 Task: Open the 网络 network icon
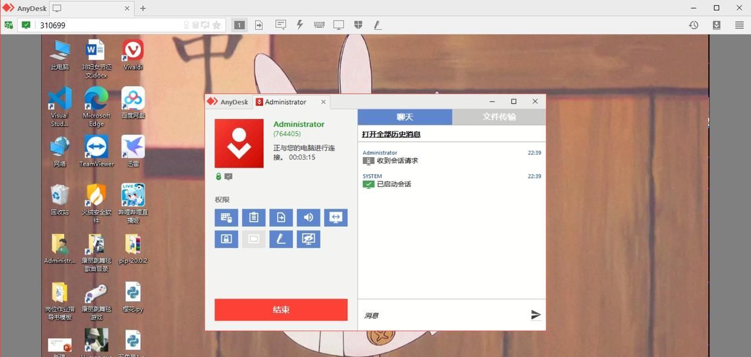point(60,152)
